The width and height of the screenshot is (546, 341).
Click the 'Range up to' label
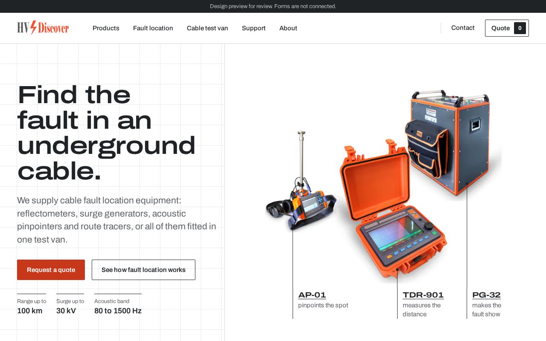click(x=32, y=301)
